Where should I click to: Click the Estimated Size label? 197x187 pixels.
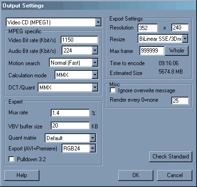pyautogui.click(x=126, y=73)
